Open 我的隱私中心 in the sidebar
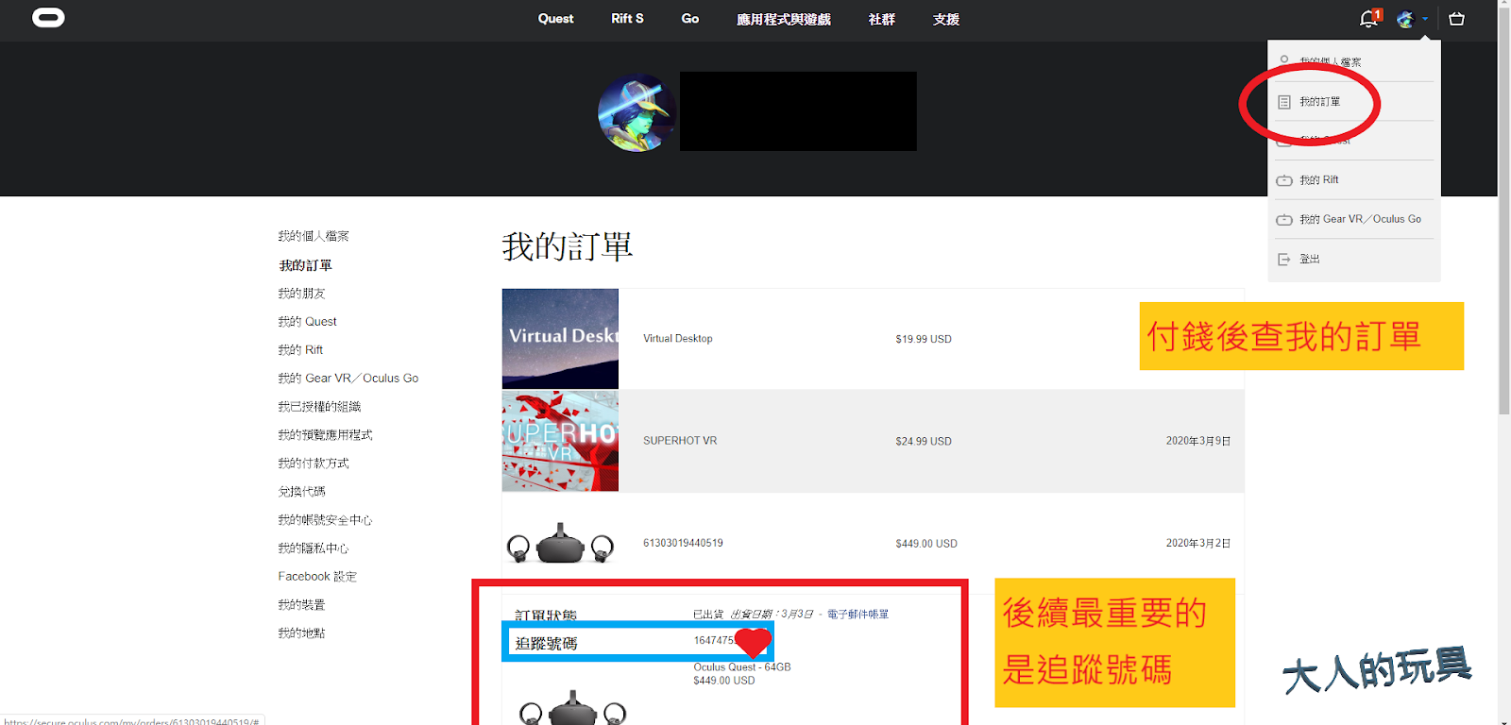The width and height of the screenshot is (1511, 725). pos(313,548)
